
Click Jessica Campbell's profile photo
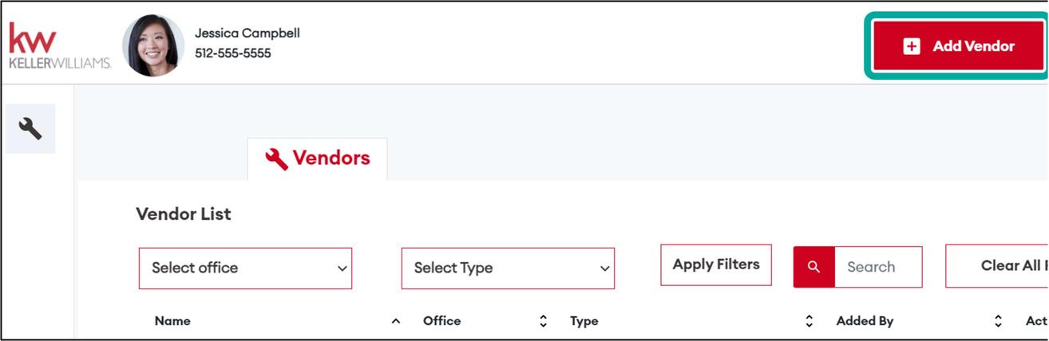pyautogui.click(x=153, y=46)
